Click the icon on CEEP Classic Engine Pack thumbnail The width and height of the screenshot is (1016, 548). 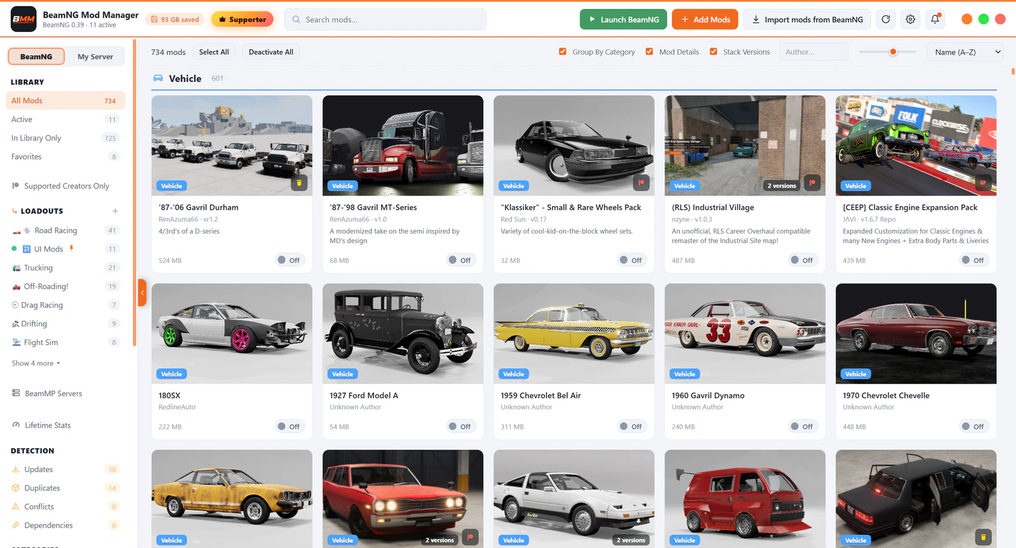983,183
